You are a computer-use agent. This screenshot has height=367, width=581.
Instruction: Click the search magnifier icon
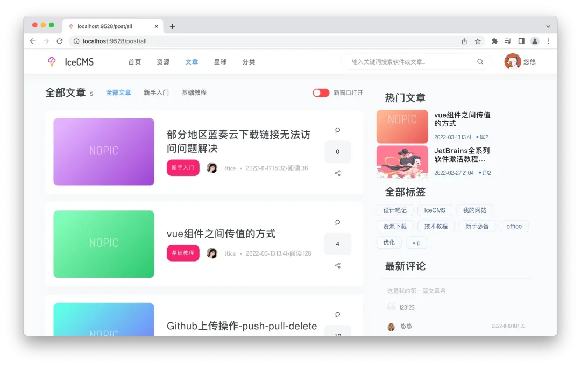click(x=479, y=61)
